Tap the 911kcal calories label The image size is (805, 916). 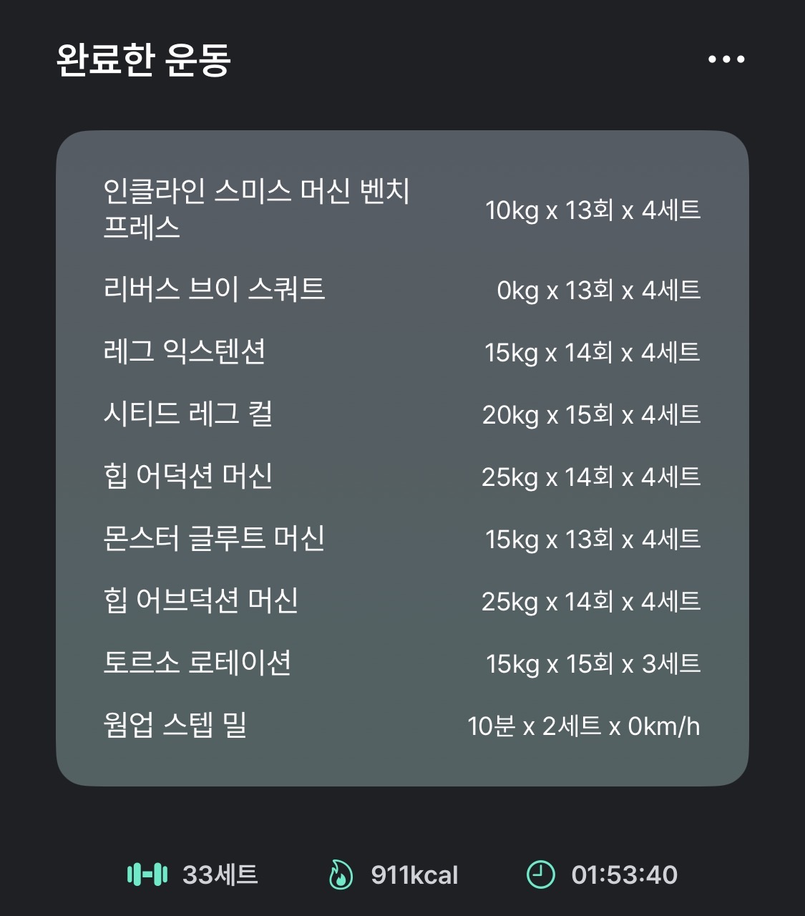414,874
